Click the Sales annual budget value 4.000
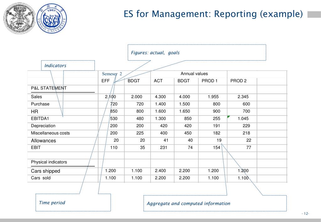The image size is (321, 222). (x=185, y=97)
